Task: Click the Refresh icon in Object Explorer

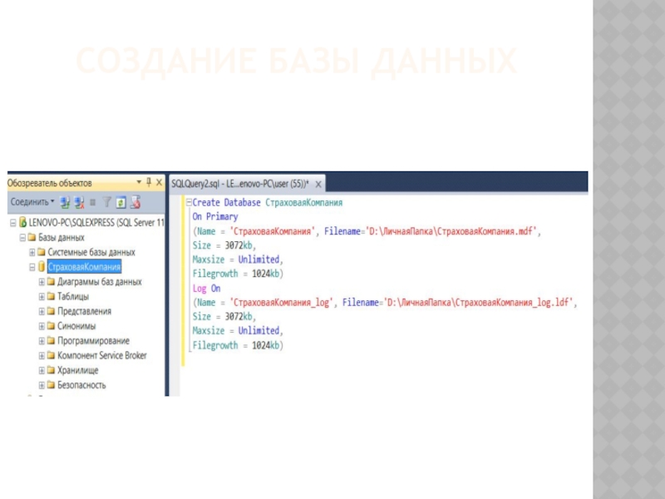Action: pos(121,202)
